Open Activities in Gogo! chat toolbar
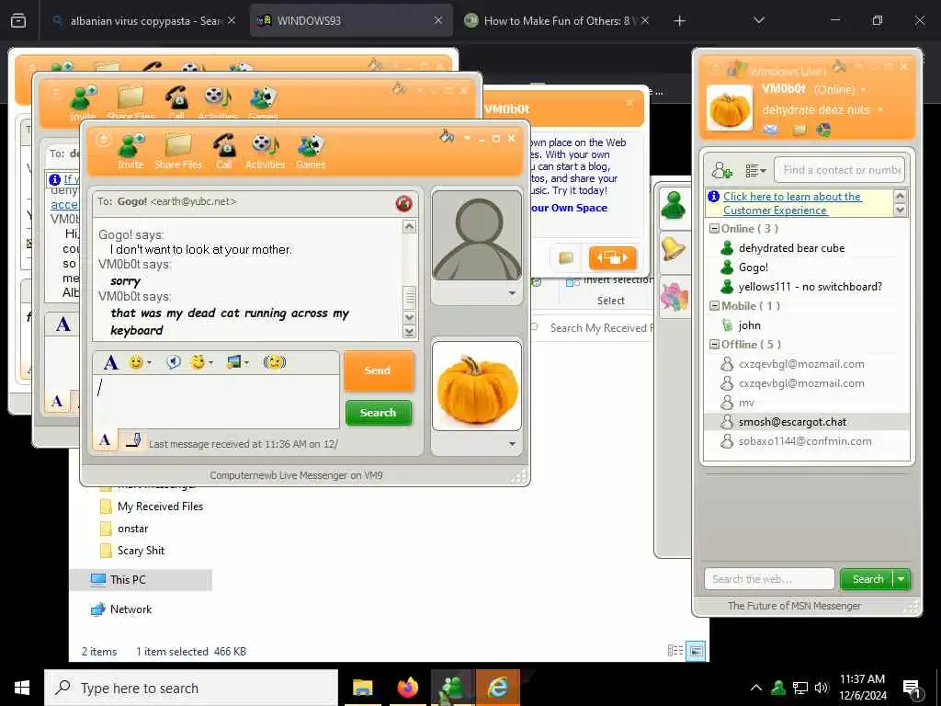Image resolution: width=941 pixels, height=706 pixels. 266,152
